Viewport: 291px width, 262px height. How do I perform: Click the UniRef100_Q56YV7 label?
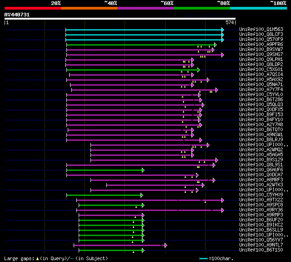pos(261,240)
